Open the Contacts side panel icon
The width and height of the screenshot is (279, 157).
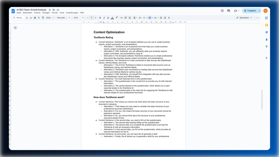click(x=267, y=39)
